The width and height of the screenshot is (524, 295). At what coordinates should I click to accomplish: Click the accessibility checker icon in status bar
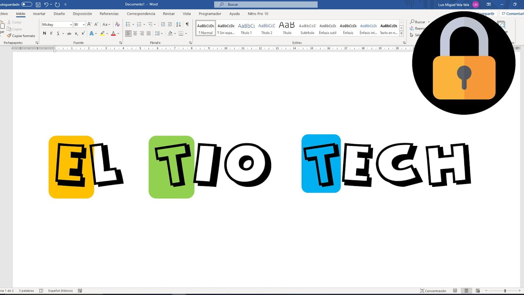tap(80, 291)
